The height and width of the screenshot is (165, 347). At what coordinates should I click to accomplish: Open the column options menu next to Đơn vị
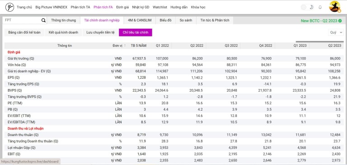(x=125, y=45)
